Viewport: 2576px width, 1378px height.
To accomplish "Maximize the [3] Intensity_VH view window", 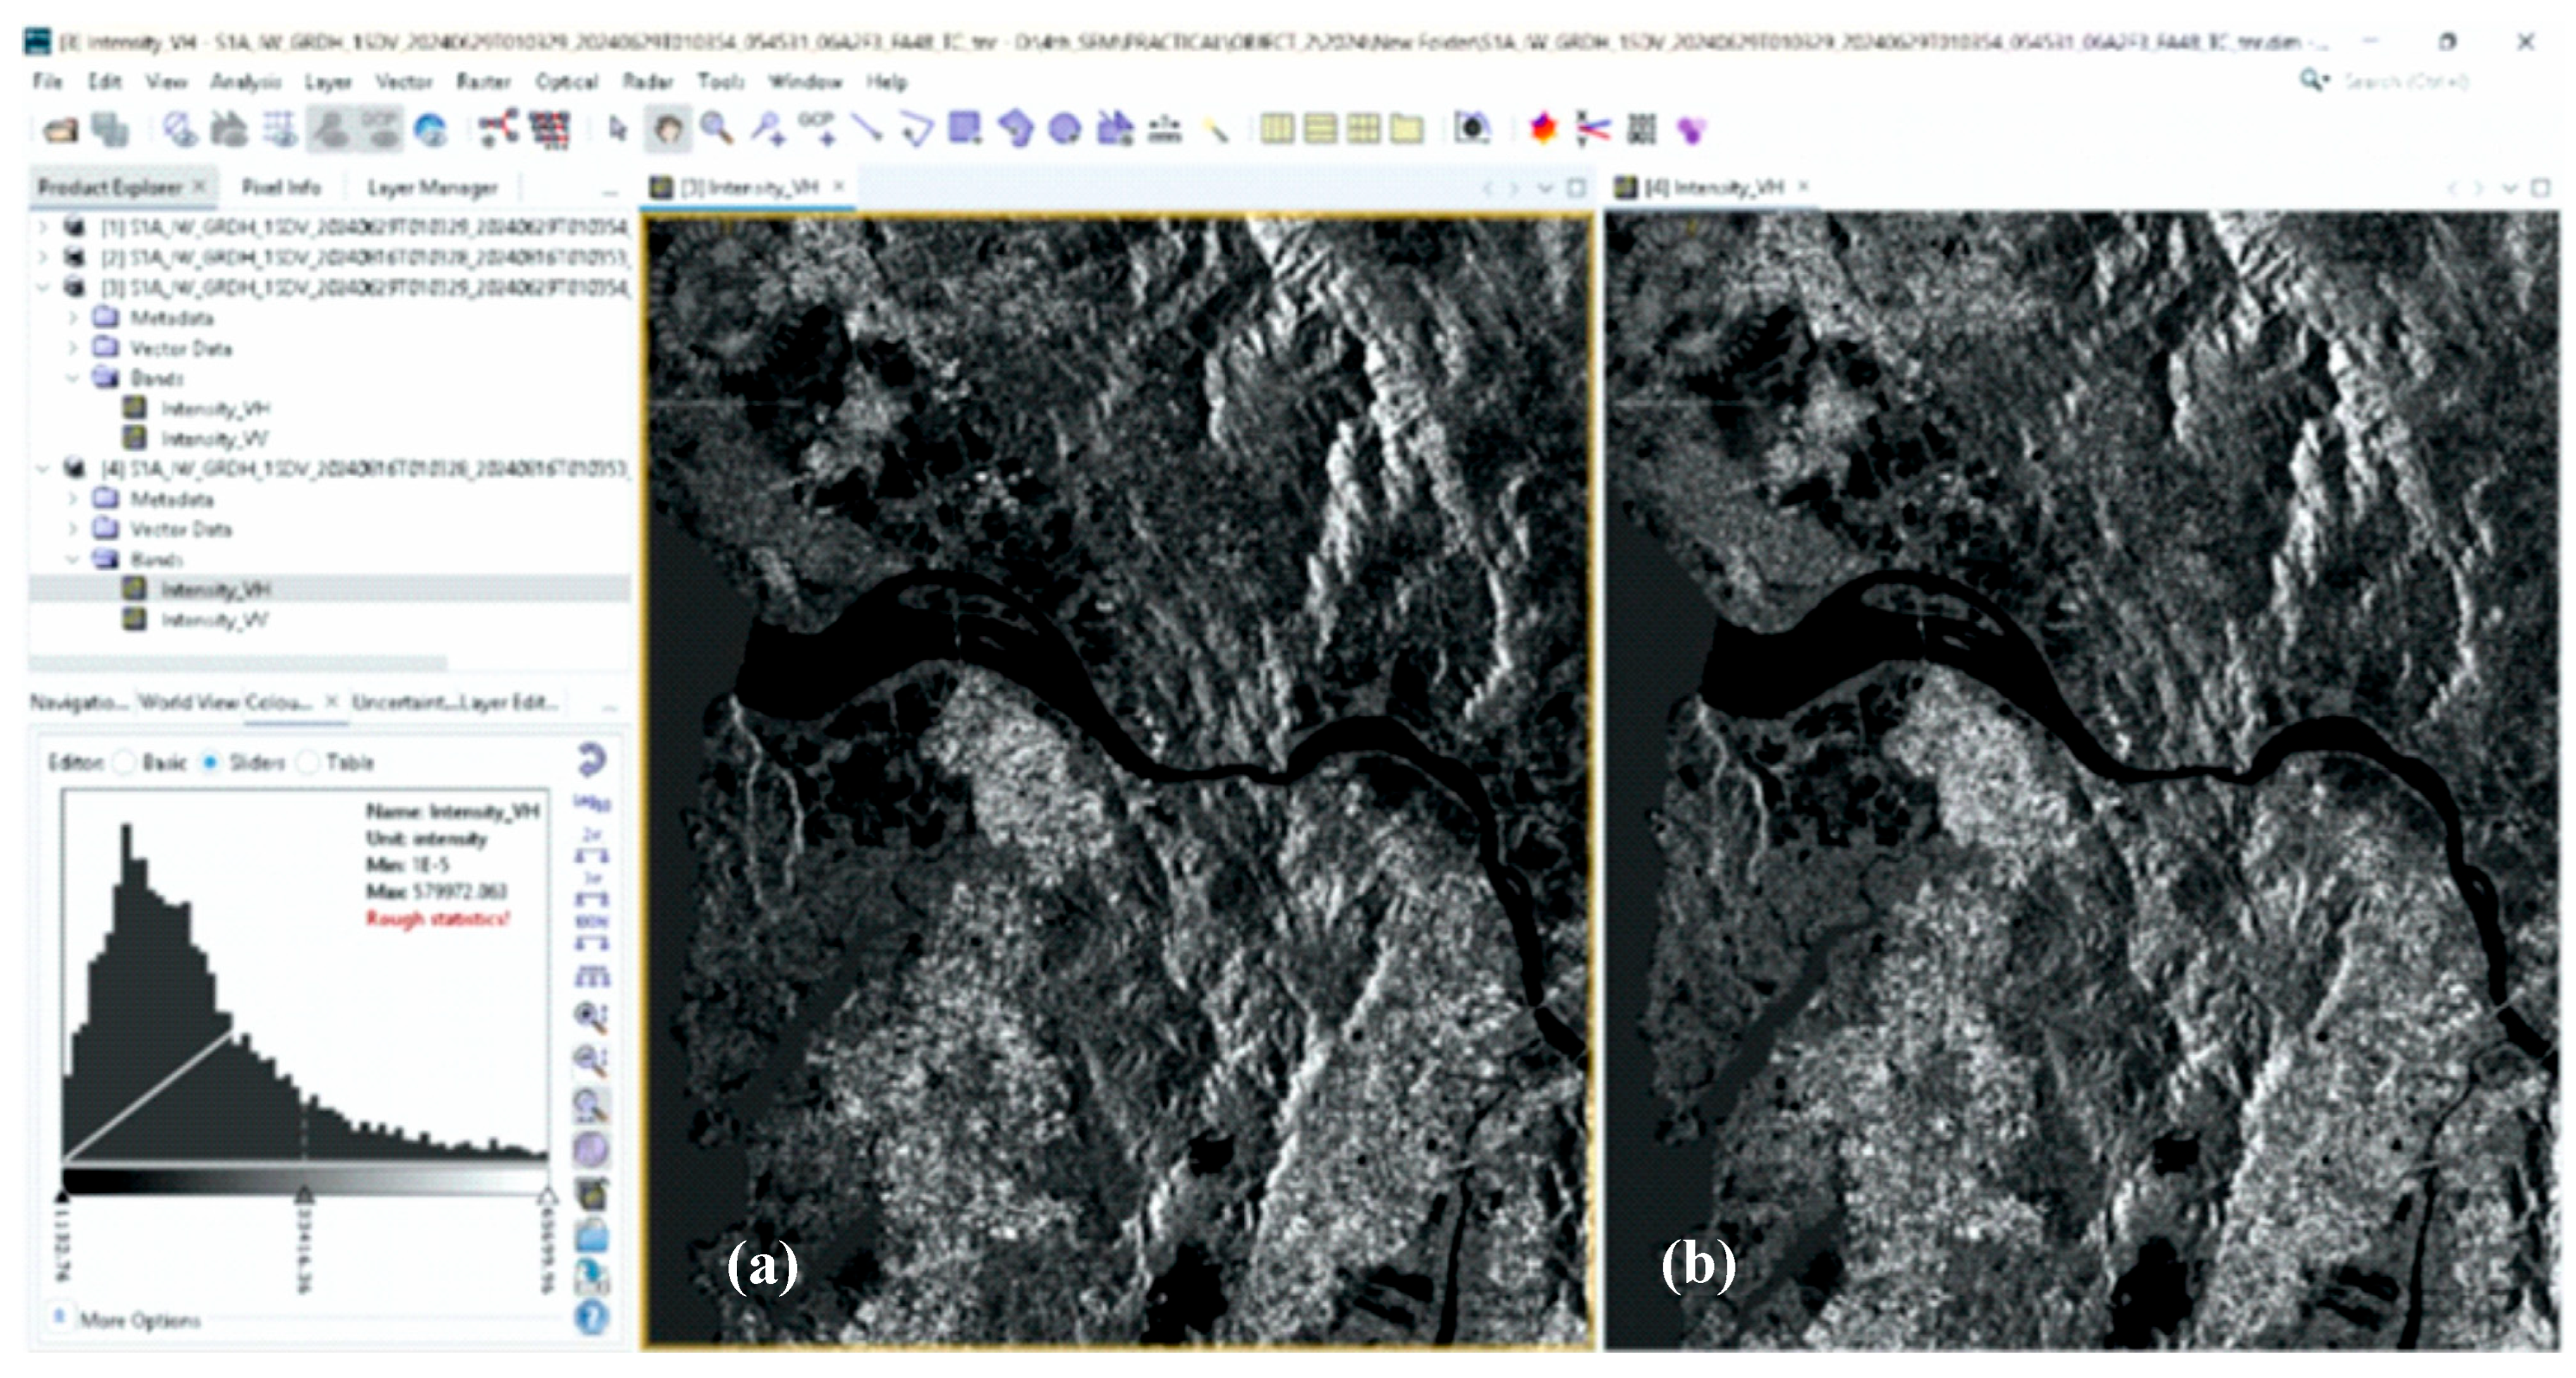I will tap(1577, 187).
